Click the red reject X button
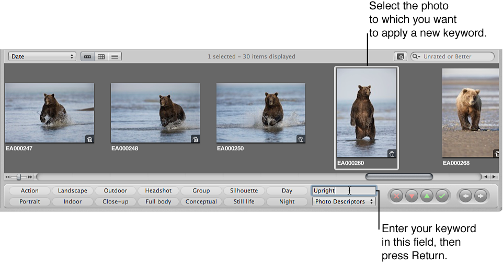 click(x=396, y=196)
